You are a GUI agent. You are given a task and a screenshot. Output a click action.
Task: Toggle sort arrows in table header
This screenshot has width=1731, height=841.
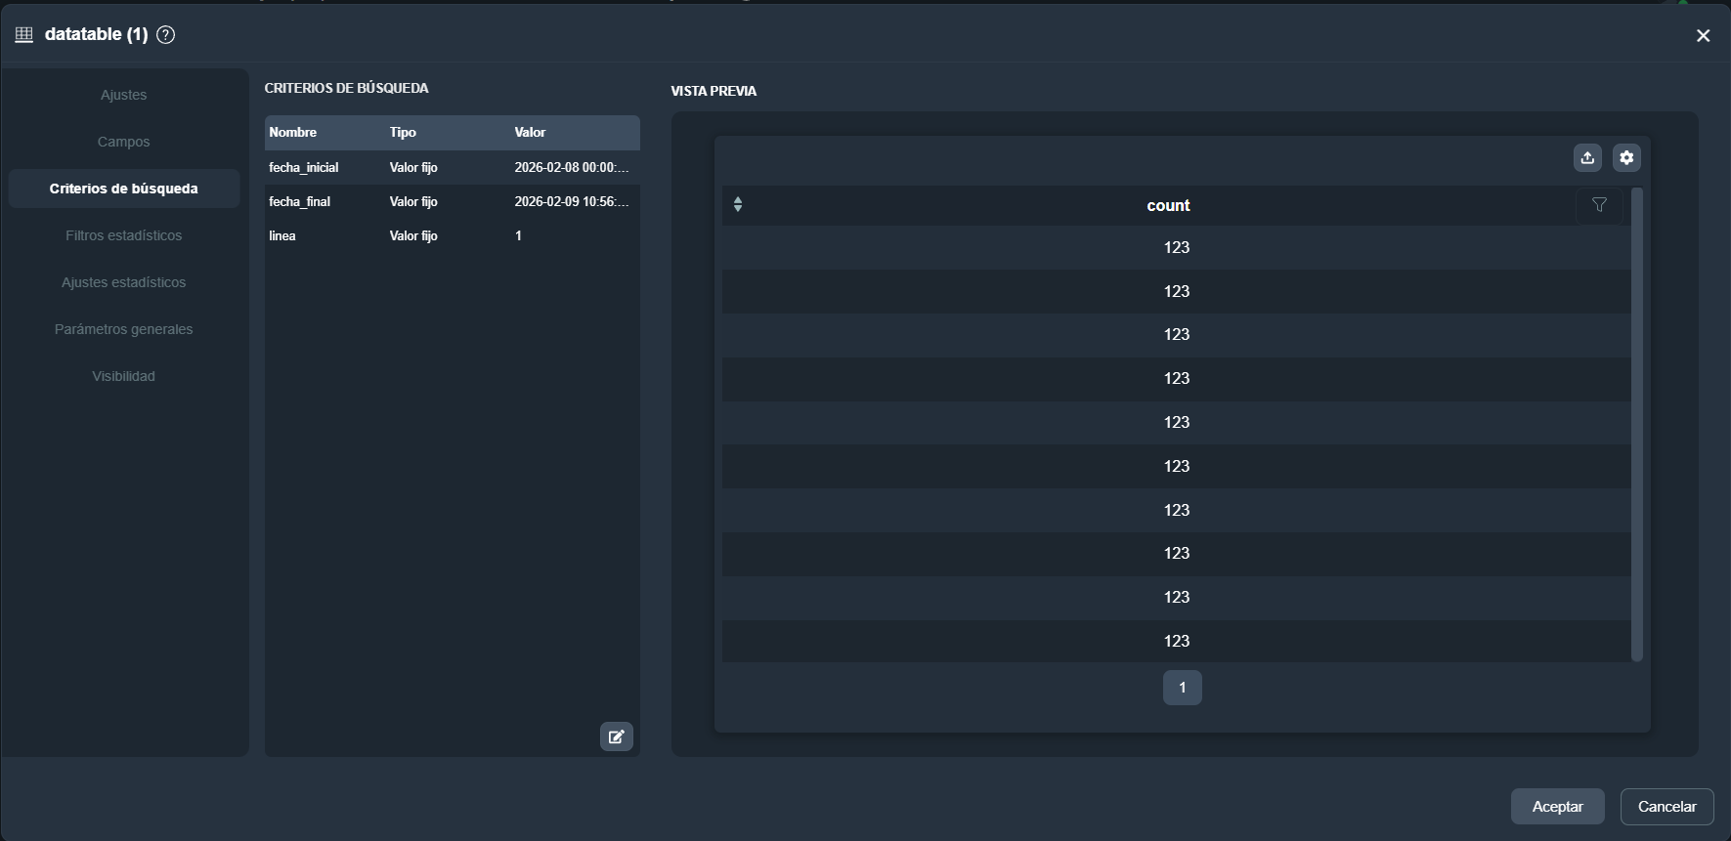pyautogui.click(x=738, y=204)
